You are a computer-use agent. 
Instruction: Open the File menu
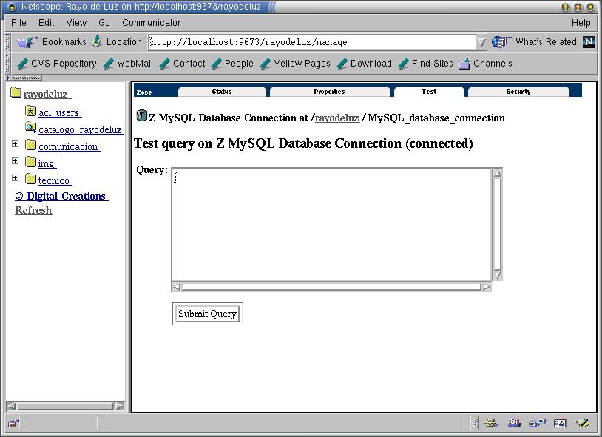tap(18, 23)
